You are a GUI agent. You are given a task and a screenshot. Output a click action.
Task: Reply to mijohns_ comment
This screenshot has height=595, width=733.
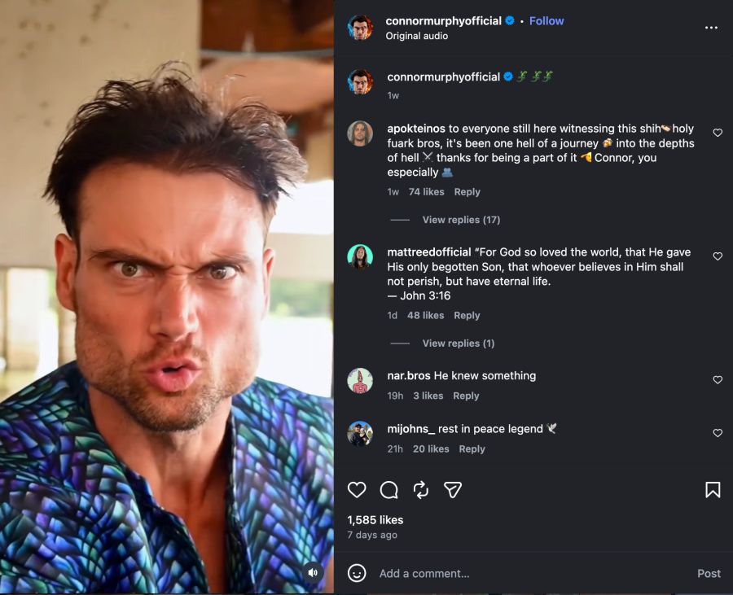pos(472,448)
